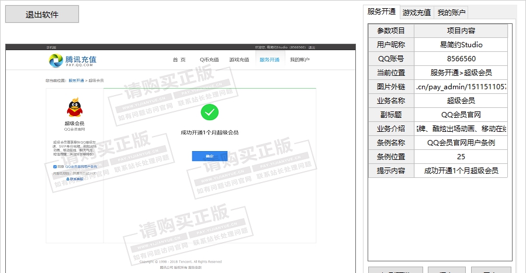Click the 联系客服 support icon link
Image resolution: width=526 pixels, height=273 pixels.
click(74, 179)
